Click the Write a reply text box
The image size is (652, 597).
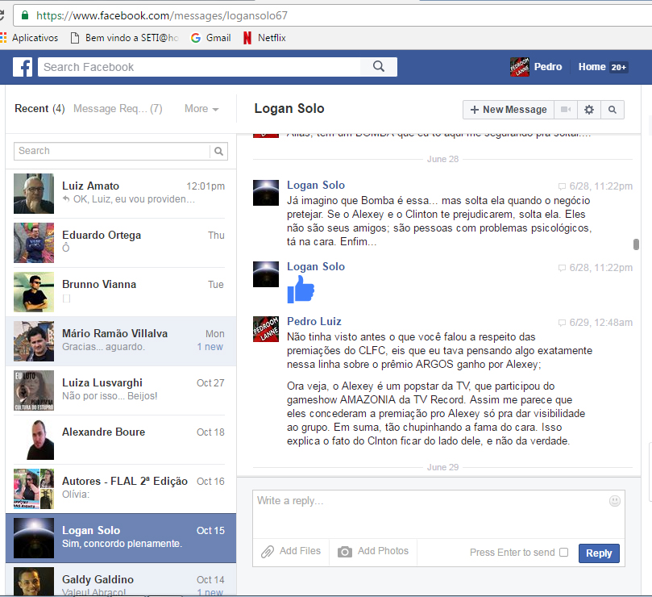coord(438,515)
